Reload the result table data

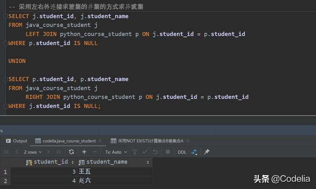[x=71, y=152]
